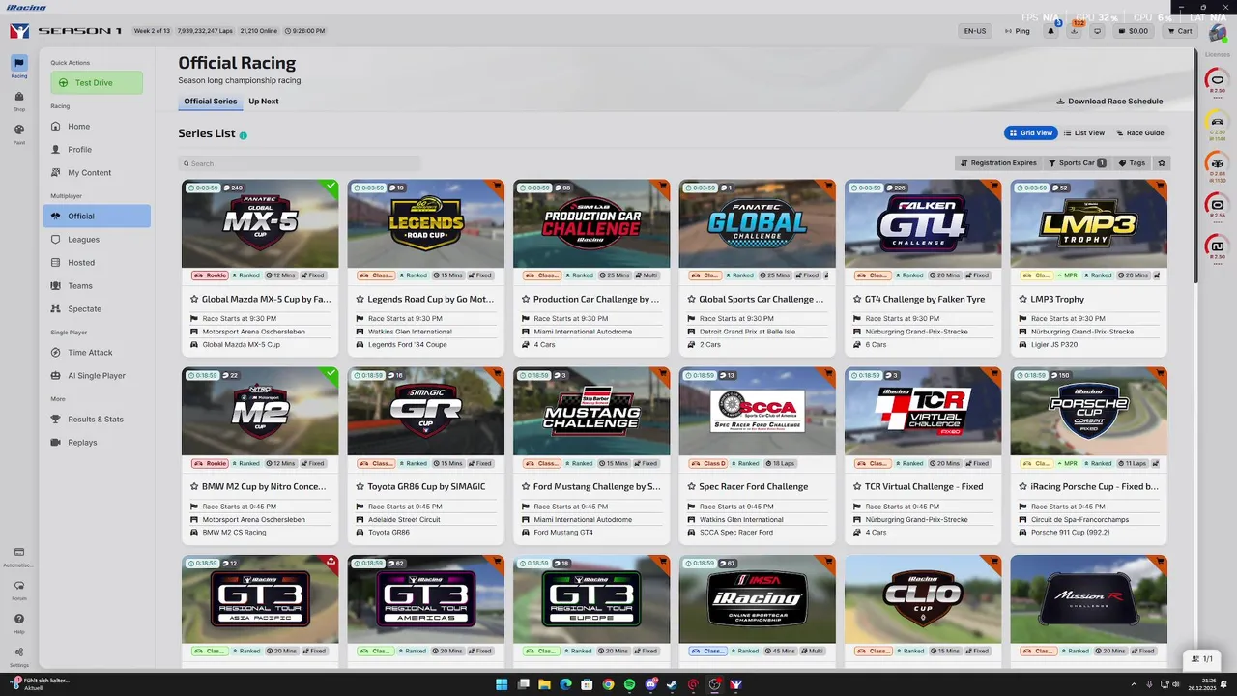Open Registration Expires sort dropdown
The width and height of the screenshot is (1237, 696).
tap(998, 162)
